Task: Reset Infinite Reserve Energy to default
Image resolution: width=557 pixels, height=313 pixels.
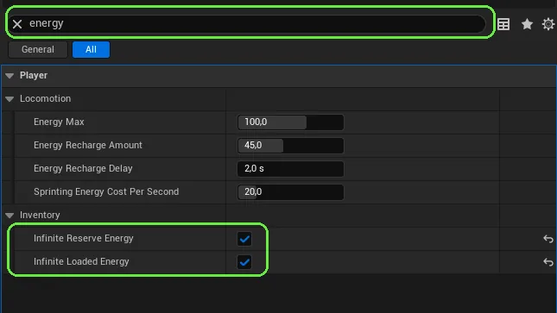Action: point(548,239)
